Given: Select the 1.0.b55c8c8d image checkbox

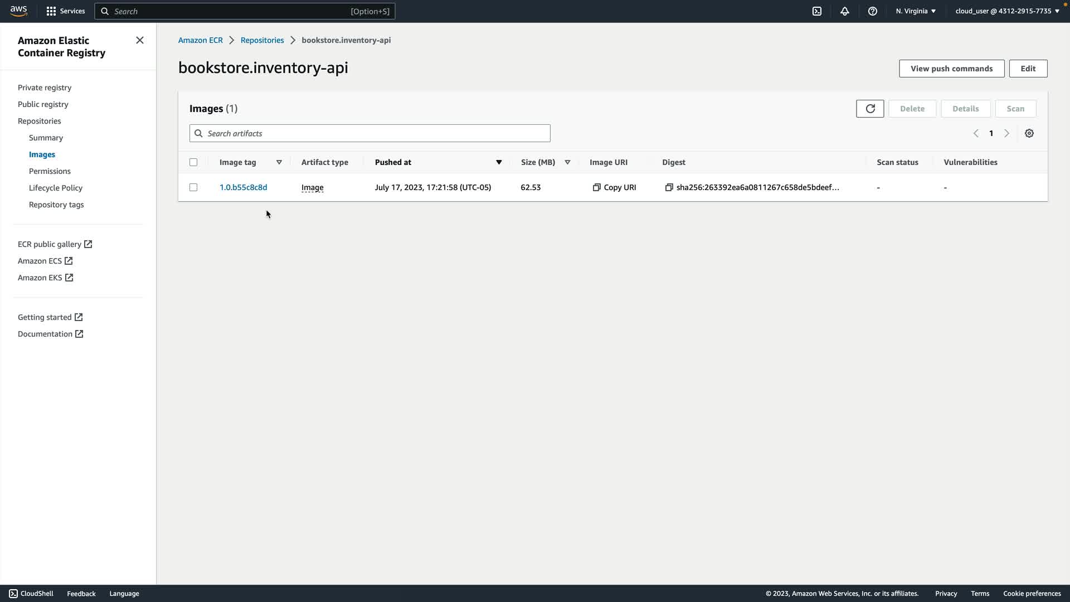Looking at the screenshot, I should pos(193,187).
